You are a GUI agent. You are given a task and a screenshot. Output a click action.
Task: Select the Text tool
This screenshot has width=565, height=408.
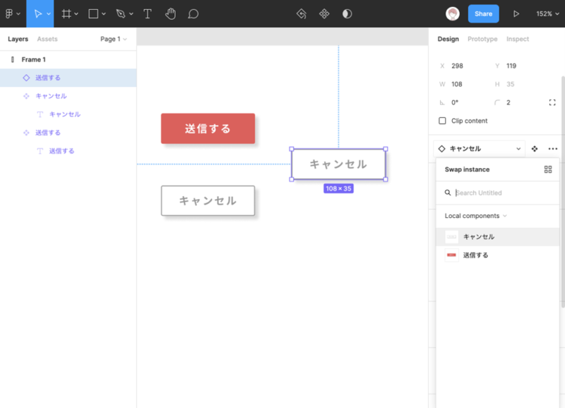(148, 13)
